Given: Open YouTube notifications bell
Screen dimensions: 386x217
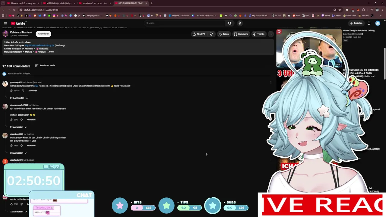Looking at the screenshot, I should pos(369,23).
